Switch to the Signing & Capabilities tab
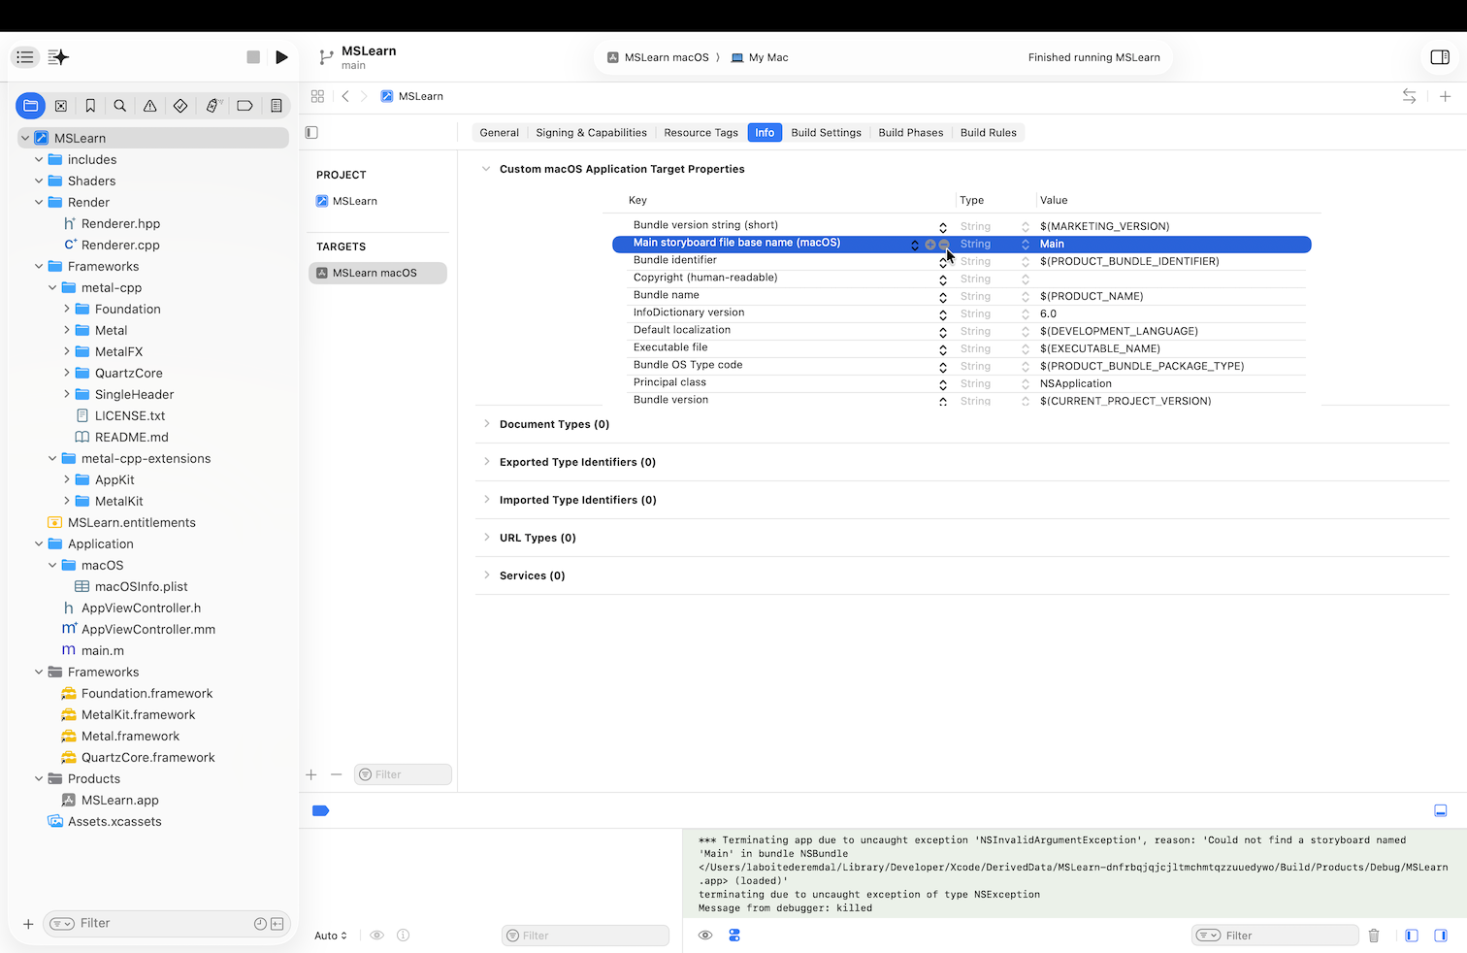This screenshot has height=953, width=1467. pos(591,133)
